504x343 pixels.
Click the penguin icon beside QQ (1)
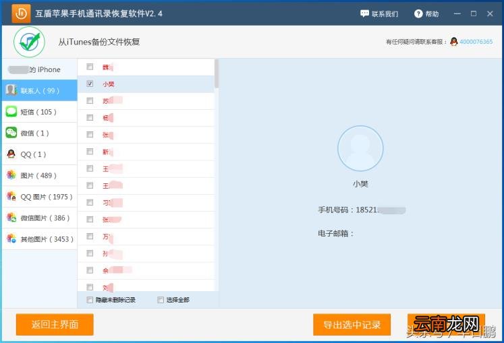(11, 154)
